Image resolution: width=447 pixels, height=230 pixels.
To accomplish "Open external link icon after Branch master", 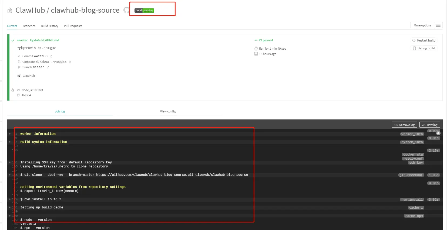I will point(48,67).
